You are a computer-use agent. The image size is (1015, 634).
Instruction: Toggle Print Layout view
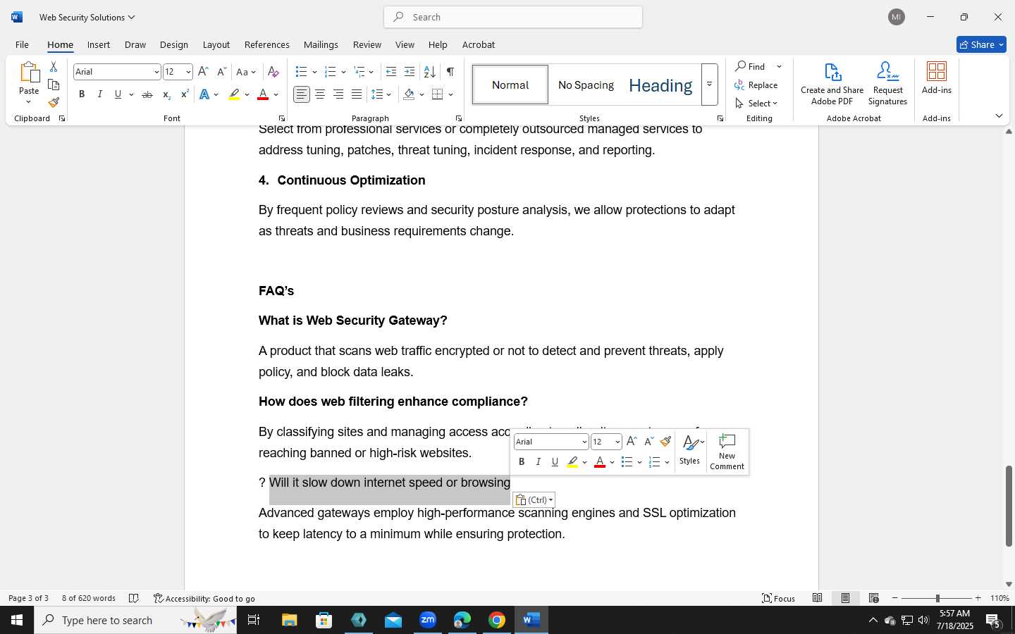click(x=845, y=598)
